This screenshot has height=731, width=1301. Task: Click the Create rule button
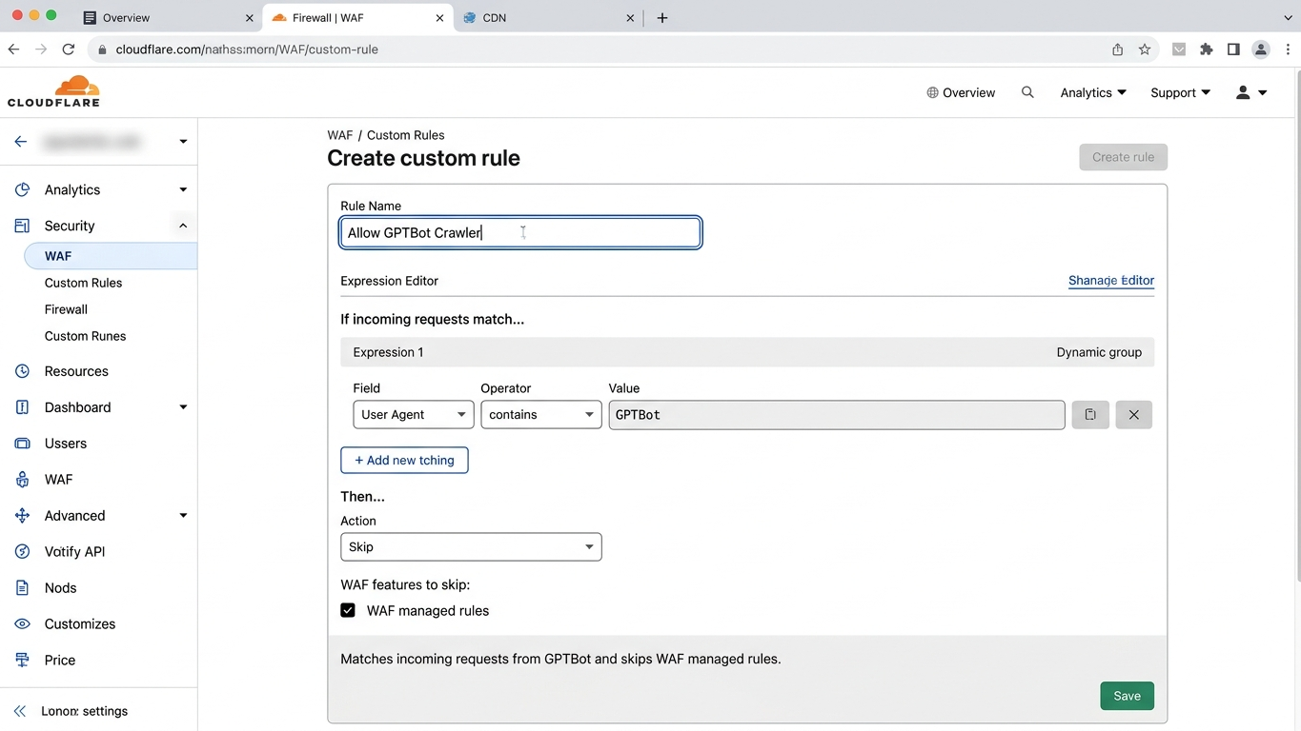click(1123, 157)
